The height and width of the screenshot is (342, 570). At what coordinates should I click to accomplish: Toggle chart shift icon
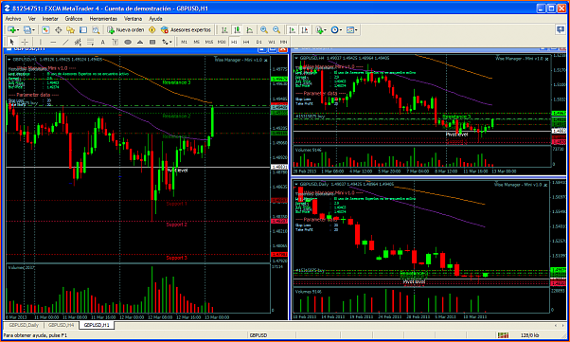(x=305, y=29)
